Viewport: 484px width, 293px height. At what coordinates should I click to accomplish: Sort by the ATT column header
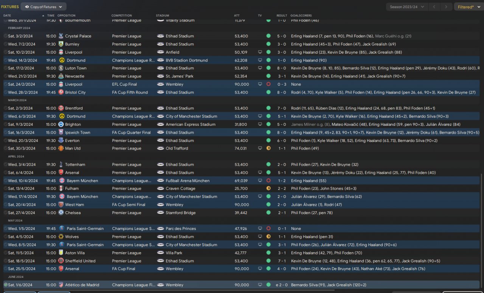[x=237, y=15]
